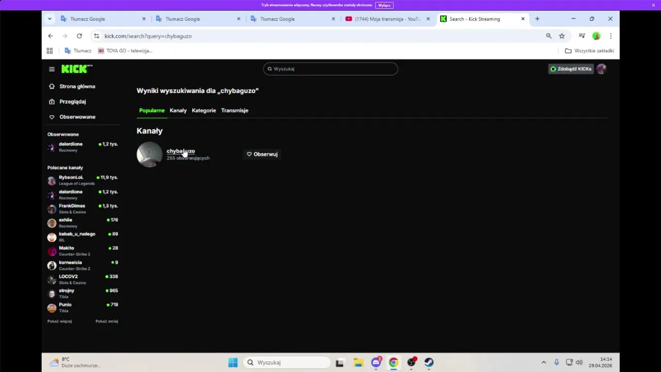Screen dimensions: 661x372
Task: Switch to the first Tłumacz Google tab
Action: coord(102,19)
